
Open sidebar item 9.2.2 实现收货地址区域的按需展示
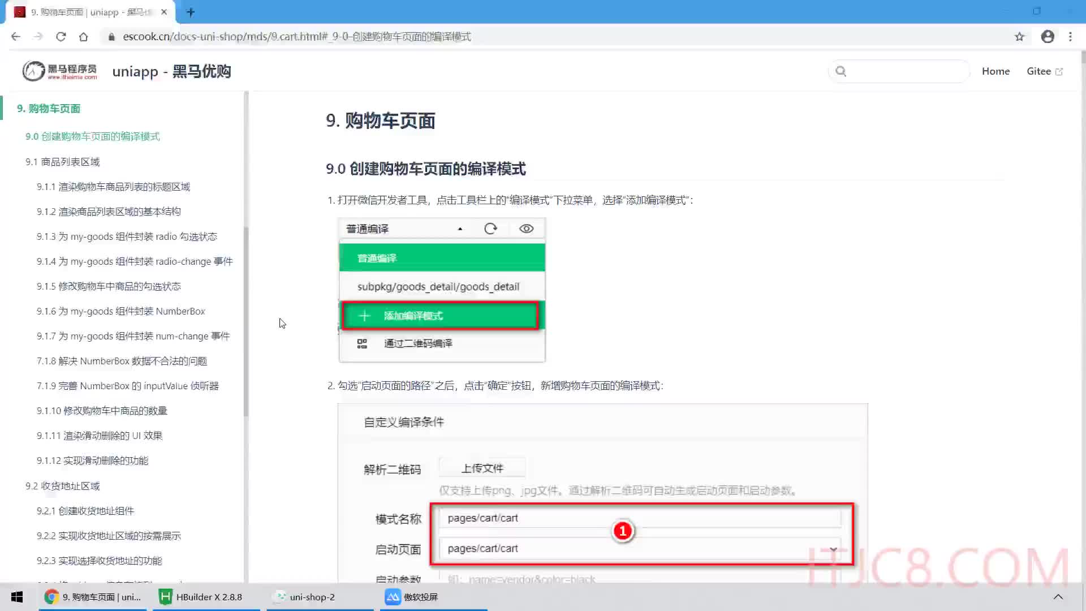(x=109, y=536)
